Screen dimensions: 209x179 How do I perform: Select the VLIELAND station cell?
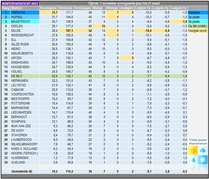(x=25, y=162)
